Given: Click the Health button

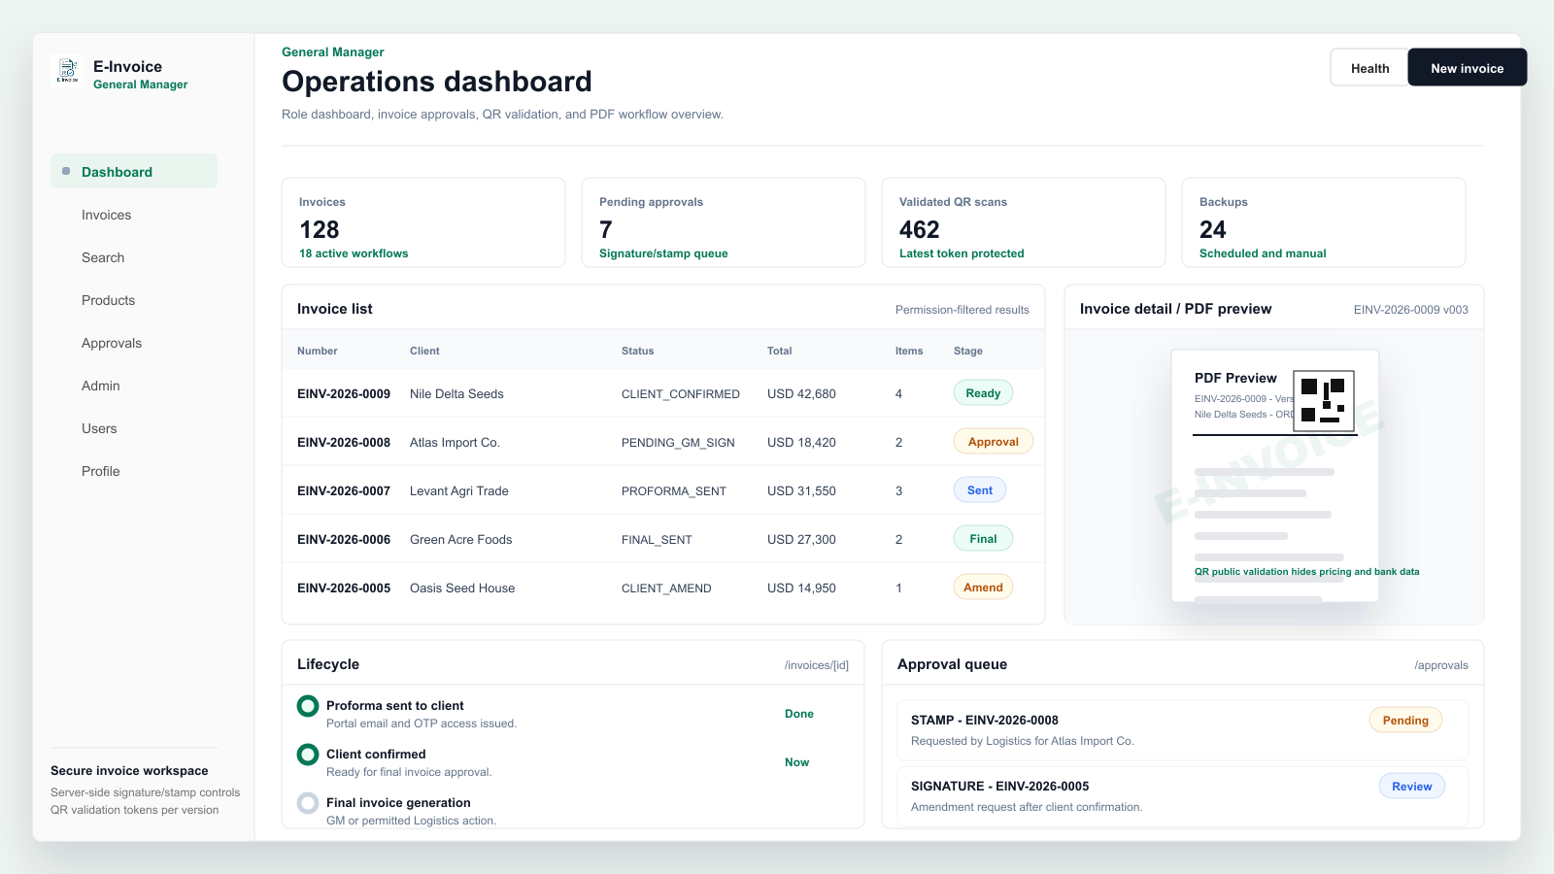Looking at the screenshot, I should point(1369,68).
